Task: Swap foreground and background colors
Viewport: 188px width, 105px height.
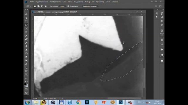Action: click(27, 82)
